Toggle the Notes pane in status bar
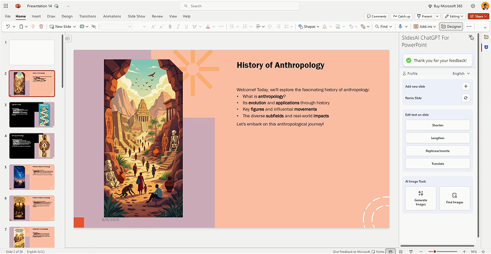The height and width of the screenshot is (254, 491). point(378,252)
